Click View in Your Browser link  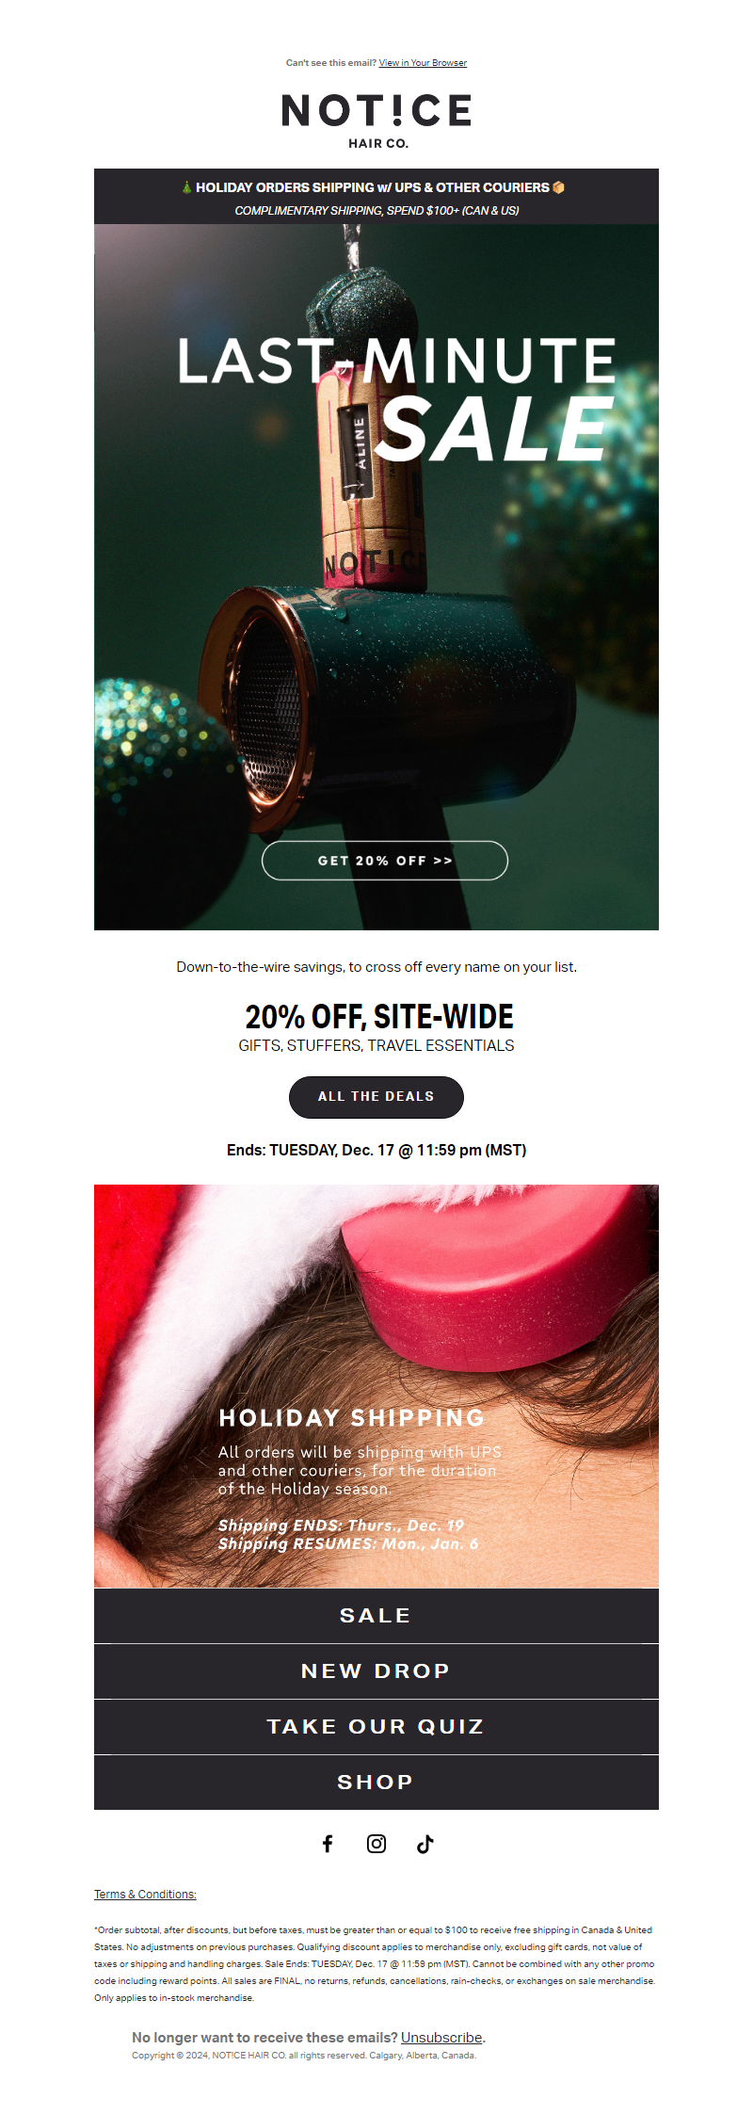tap(423, 63)
